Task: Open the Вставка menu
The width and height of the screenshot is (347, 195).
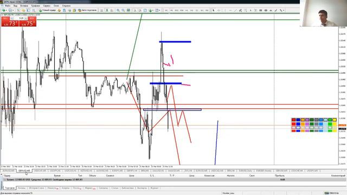Action: (x=24, y=5)
